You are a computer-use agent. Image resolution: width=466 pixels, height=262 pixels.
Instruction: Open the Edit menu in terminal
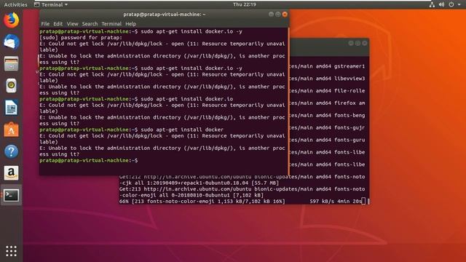[x=58, y=24]
